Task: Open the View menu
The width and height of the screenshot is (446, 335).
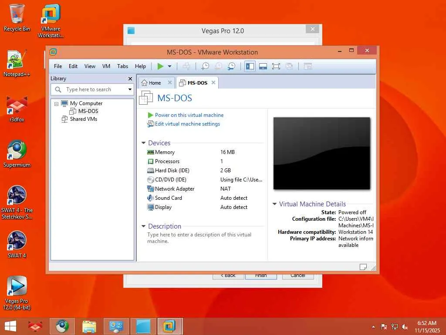Action: tap(90, 66)
